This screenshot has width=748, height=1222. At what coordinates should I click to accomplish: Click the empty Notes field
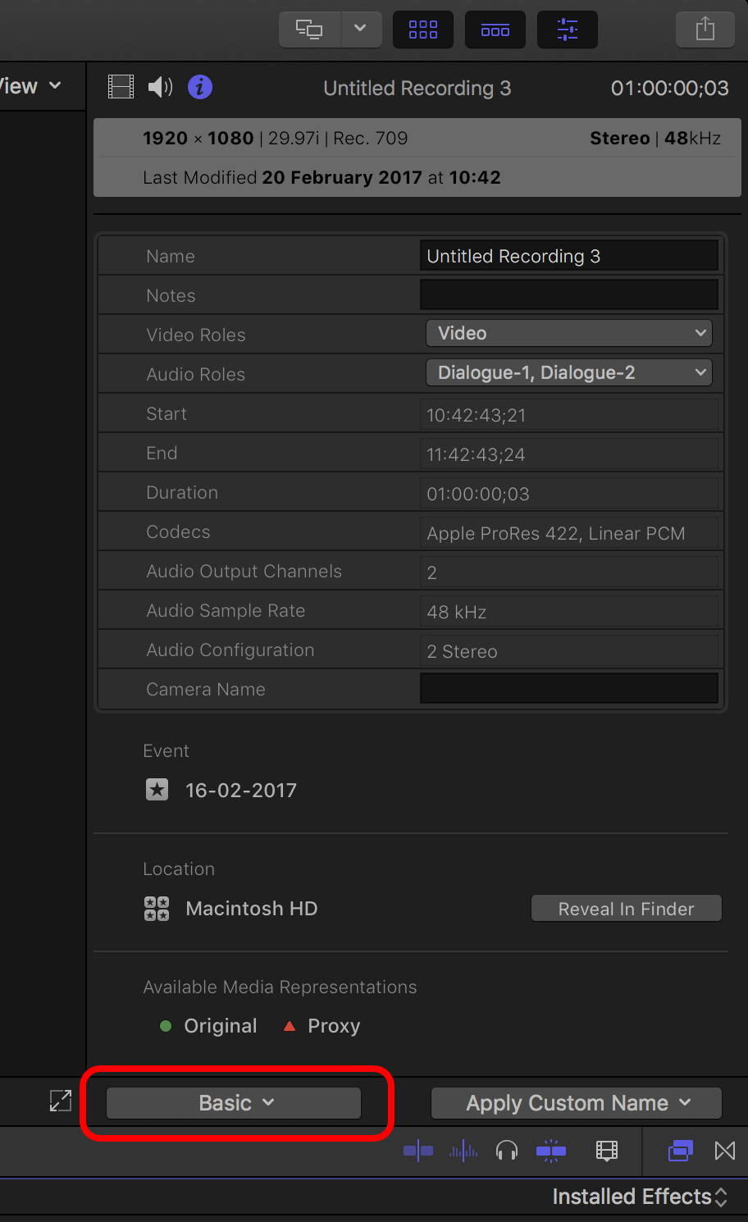[568, 295]
